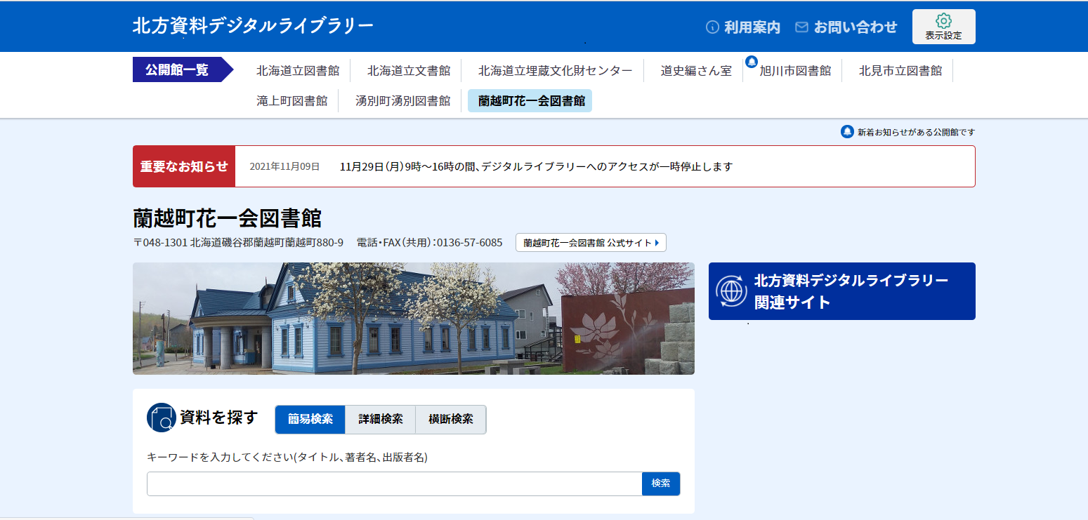Click the info icon beside 利用案内
The image size is (1088, 520).
pos(712,27)
